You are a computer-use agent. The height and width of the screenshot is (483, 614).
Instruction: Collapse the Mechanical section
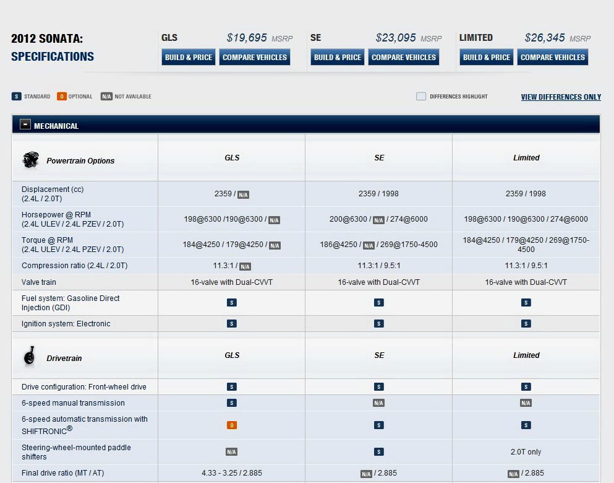(25, 124)
